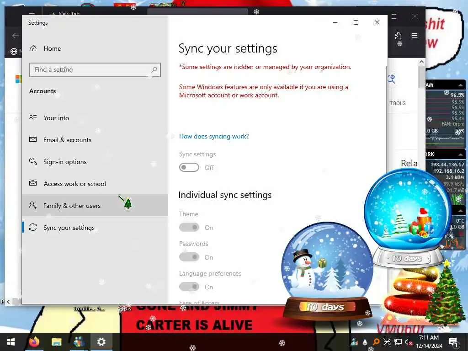Click the muted volume tray icon
This screenshot has height=351, width=468.
point(408,342)
